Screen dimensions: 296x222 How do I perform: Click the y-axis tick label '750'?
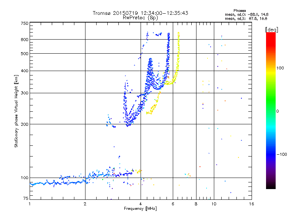(x=24, y=23)
